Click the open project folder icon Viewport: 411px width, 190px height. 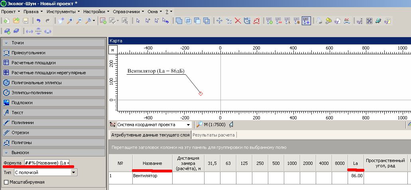(x=16, y=21)
